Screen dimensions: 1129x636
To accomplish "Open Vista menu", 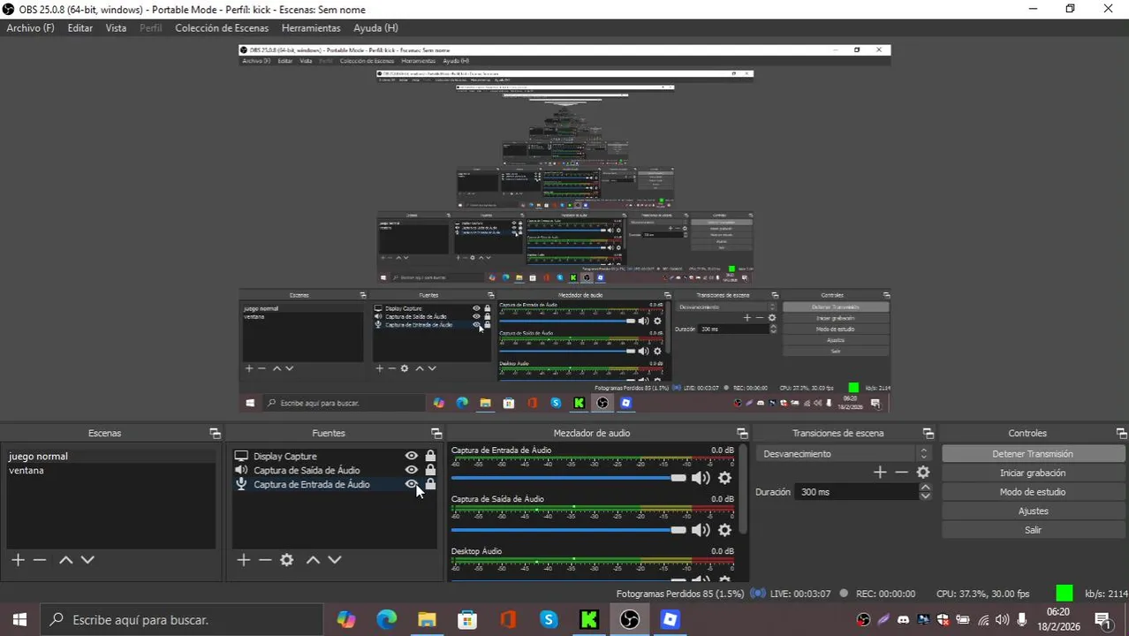I will pos(116,28).
